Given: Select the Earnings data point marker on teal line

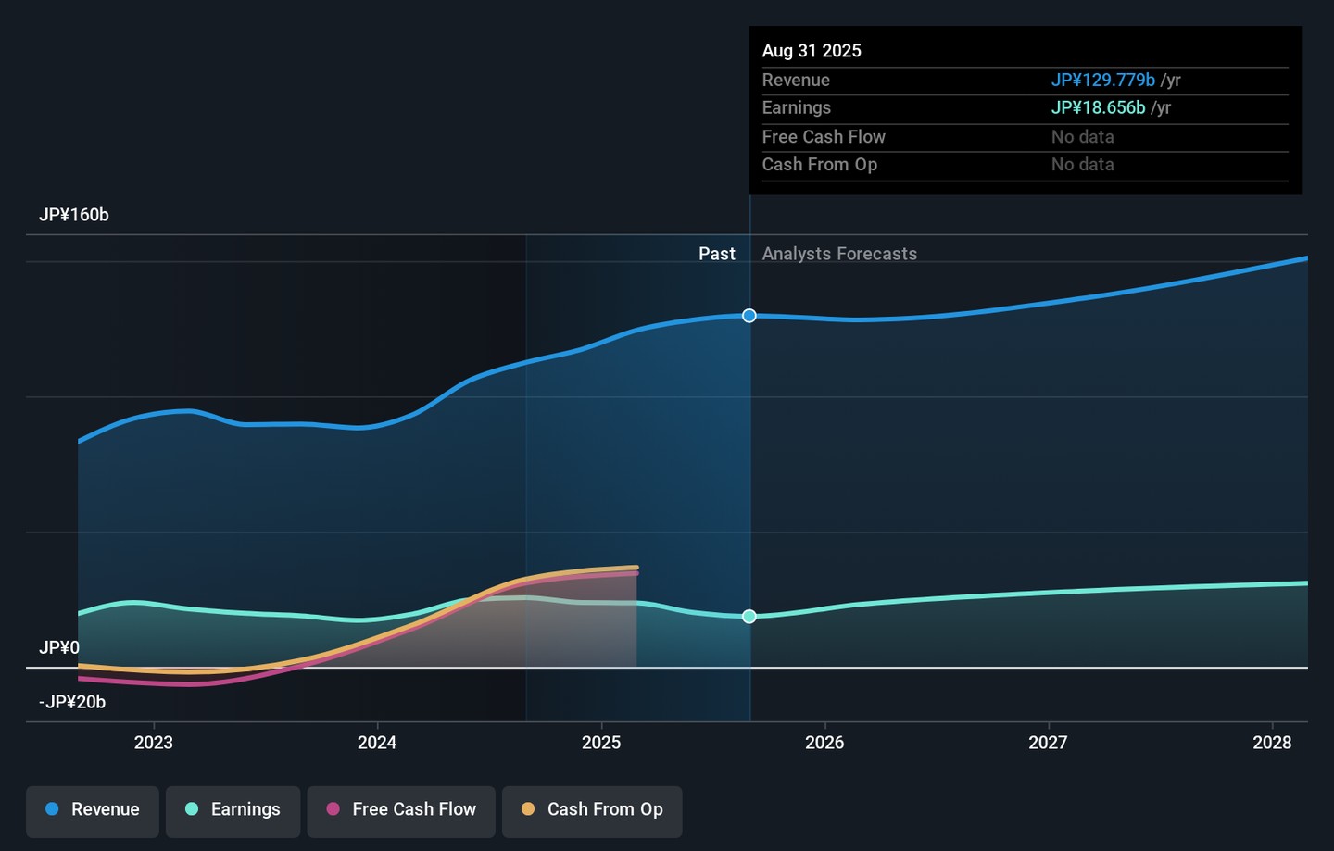Looking at the screenshot, I should [749, 617].
